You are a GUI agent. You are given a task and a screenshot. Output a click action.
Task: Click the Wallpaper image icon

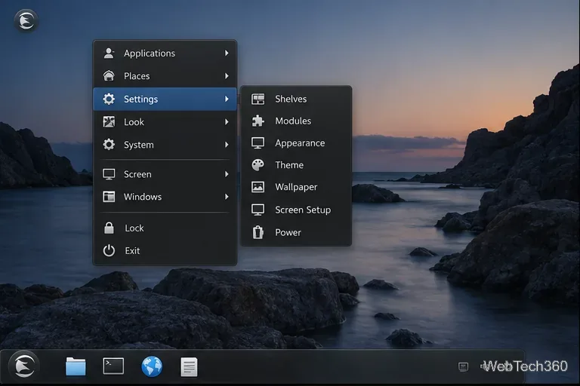[258, 187]
